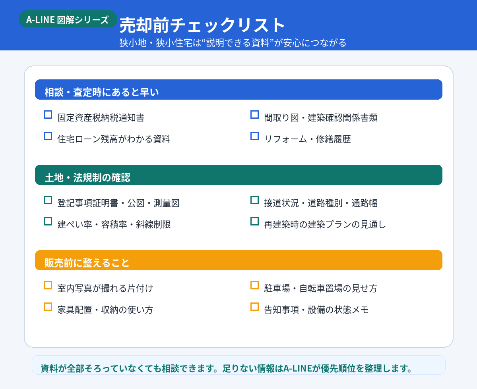Screen dimensions: 477x389
Task: Check the 間取り図・建築確認関係書類 box
Action: pyautogui.click(x=255, y=115)
